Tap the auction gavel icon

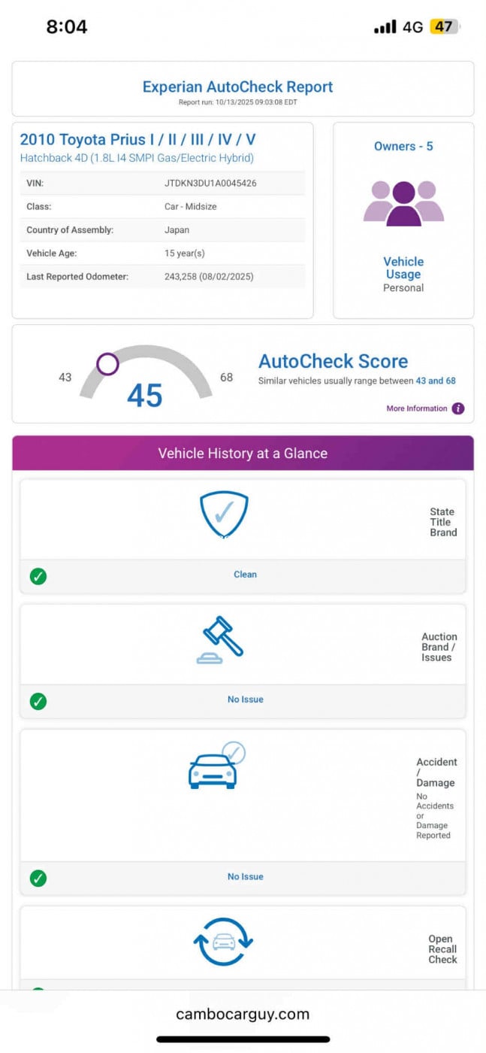221,640
